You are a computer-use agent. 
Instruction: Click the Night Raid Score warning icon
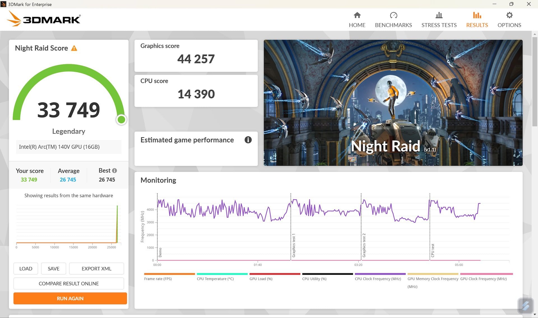[x=74, y=48]
